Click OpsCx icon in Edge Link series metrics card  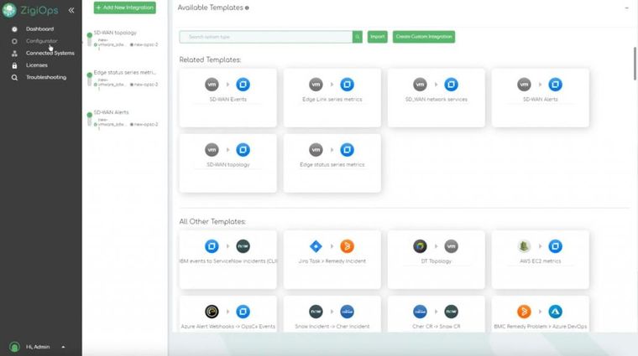[x=347, y=85]
